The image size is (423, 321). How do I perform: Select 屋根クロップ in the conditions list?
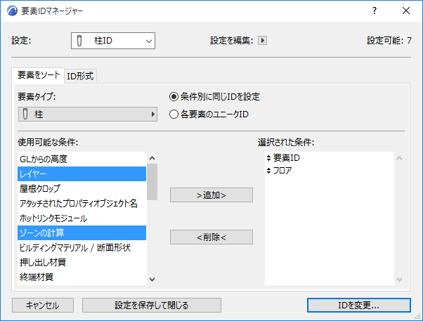coord(82,188)
